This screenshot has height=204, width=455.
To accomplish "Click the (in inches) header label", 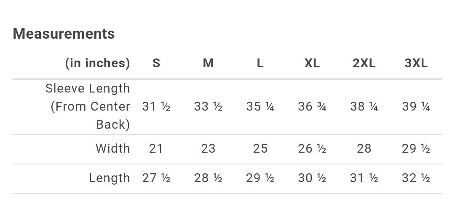I will click(97, 63).
